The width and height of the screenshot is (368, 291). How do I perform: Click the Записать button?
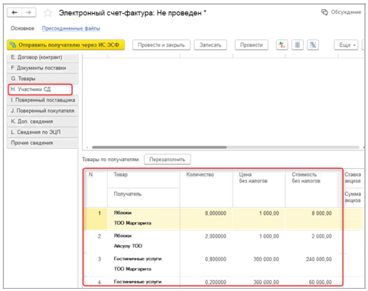[x=210, y=45]
